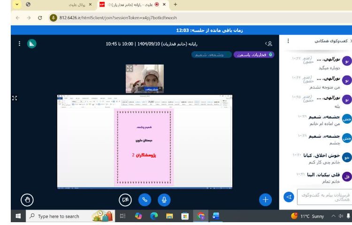Click the Type here to search box
This screenshot has width=352, height=225.
tap(70, 216)
